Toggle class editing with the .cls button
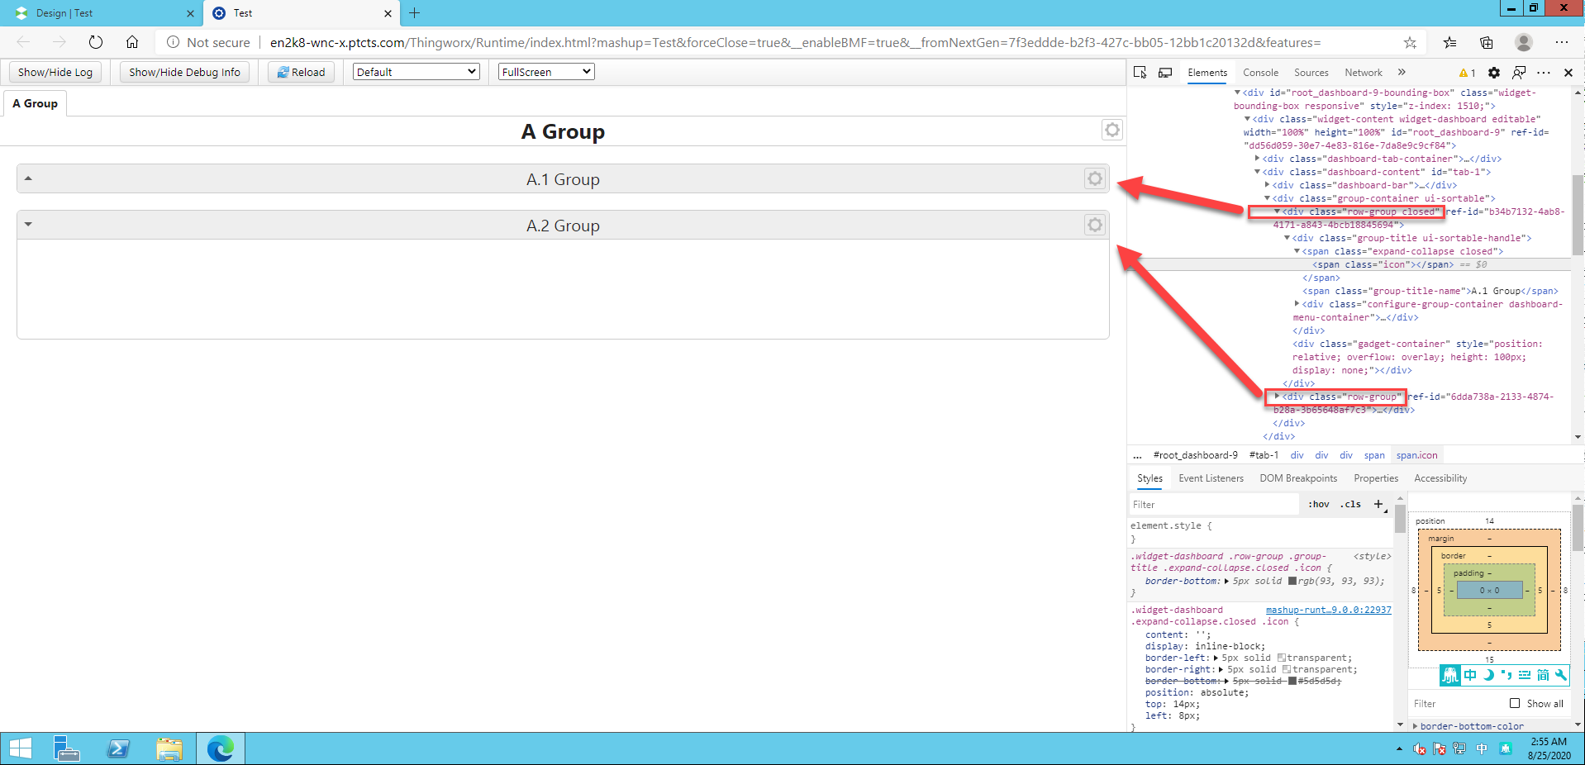This screenshot has height=765, width=1585. (1349, 504)
